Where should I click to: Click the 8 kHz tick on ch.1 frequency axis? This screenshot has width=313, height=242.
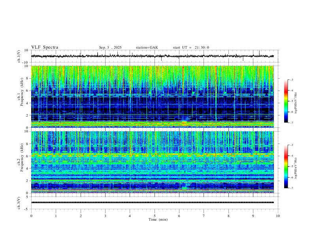(28, 78)
